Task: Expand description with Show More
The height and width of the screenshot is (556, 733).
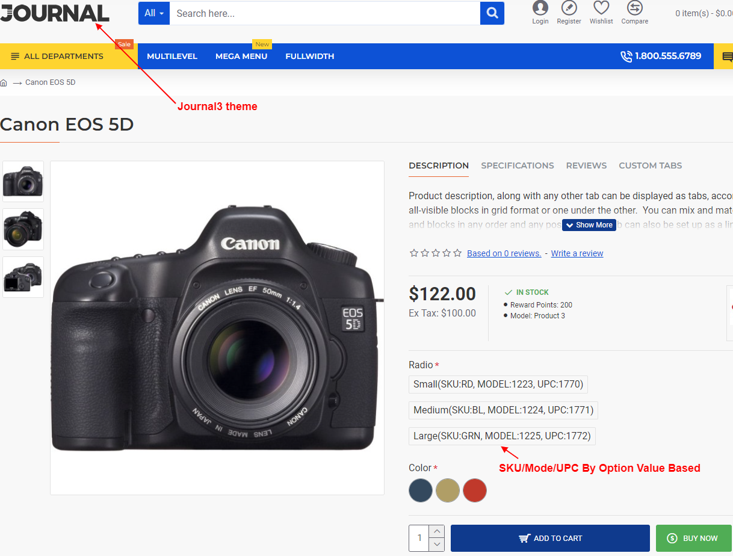Action: pyautogui.click(x=589, y=225)
